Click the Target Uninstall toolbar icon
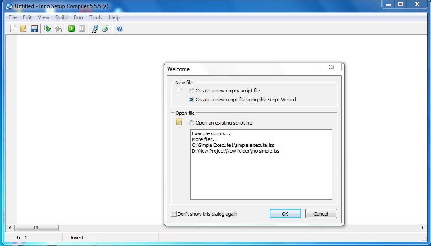The width and height of the screenshot is (431, 246). (x=105, y=29)
